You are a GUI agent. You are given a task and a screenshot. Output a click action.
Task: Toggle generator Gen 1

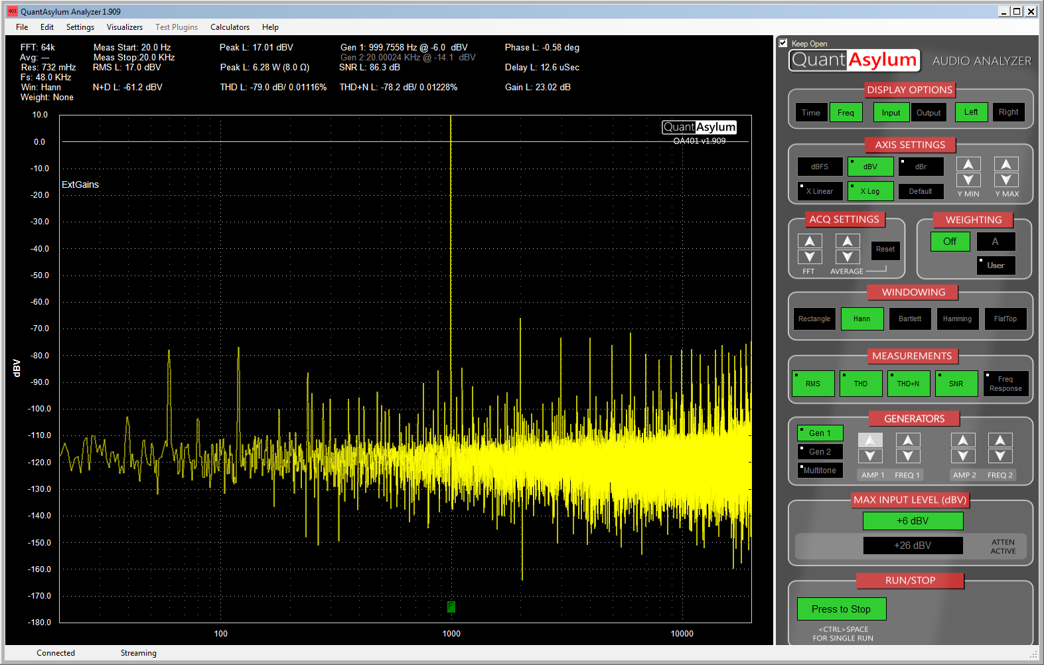[820, 433]
